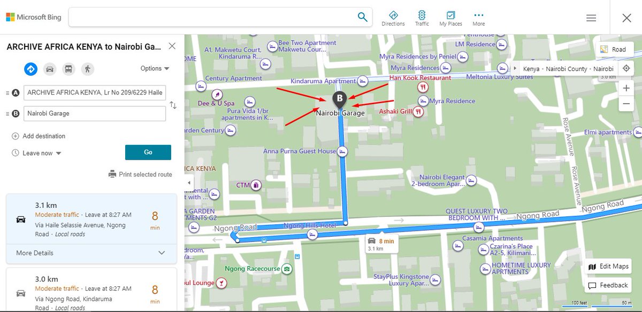
Task: Click the Casamia Apartments icon
Action: click(x=457, y=246)
